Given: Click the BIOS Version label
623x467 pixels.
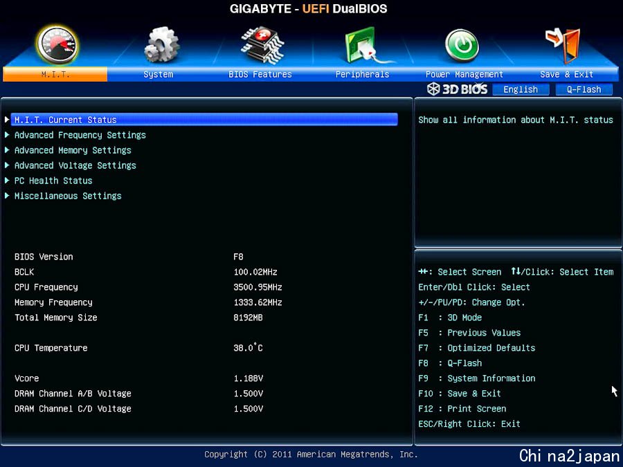Looking at the screenshot, I should [44, 257].
